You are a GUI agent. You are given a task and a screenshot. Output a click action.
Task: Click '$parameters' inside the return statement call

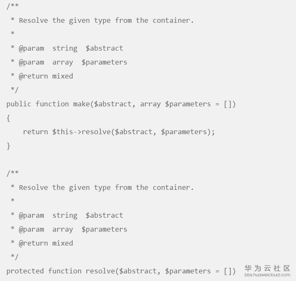pyautogui.click(x=184, y=132)
